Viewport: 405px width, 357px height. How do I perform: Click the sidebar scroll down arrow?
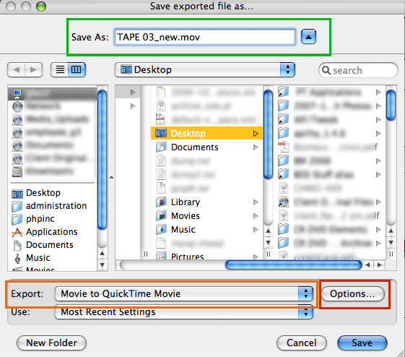coord(103,265)
